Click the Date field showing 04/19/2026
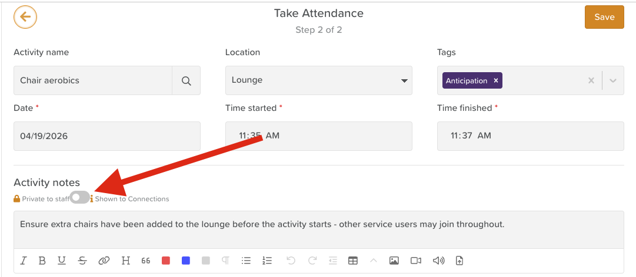The width and height of the screenshot is (636, 277). tap(106, 136)
